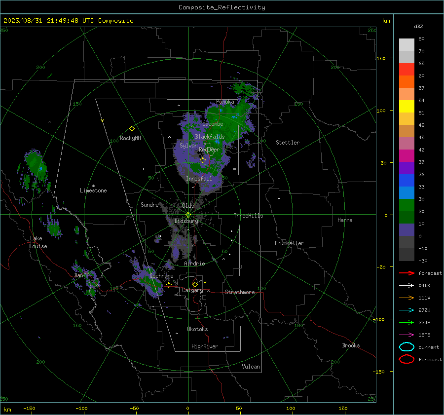Click the RockyMH label

click(x=130, y=138)
